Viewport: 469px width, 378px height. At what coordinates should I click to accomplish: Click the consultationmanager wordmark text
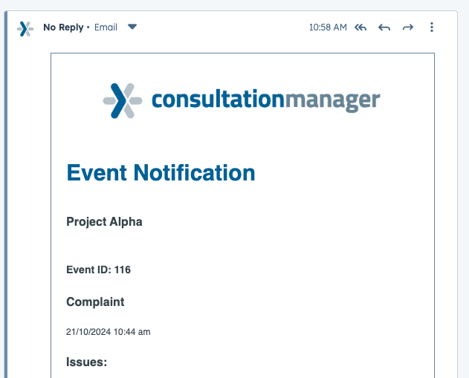[265, 100]
